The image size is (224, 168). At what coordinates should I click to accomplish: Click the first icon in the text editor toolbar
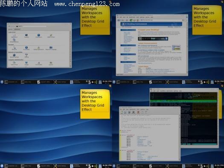click(x=122, y=112)
